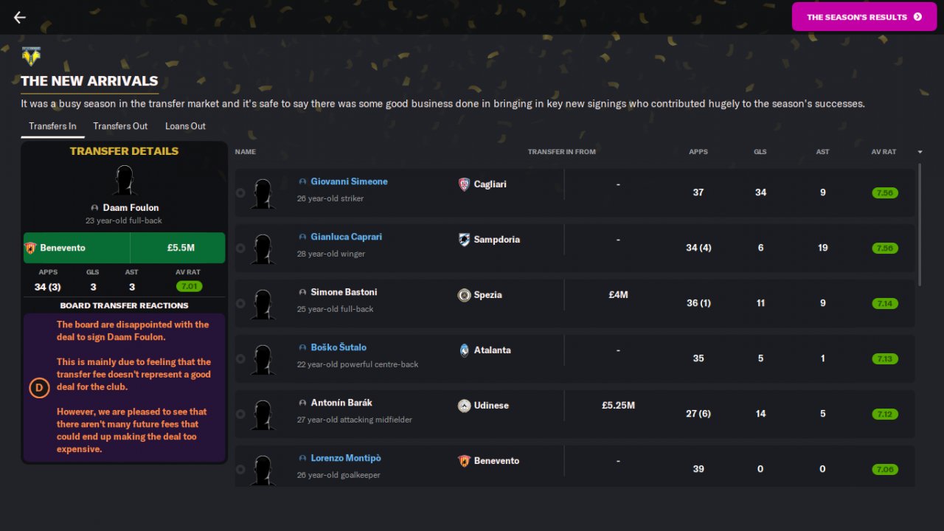Image resolution: width=944 pixels, height=531 pixels.
Task: Select the radio button for Antonín Barák
Action: (x=240, y=414)
